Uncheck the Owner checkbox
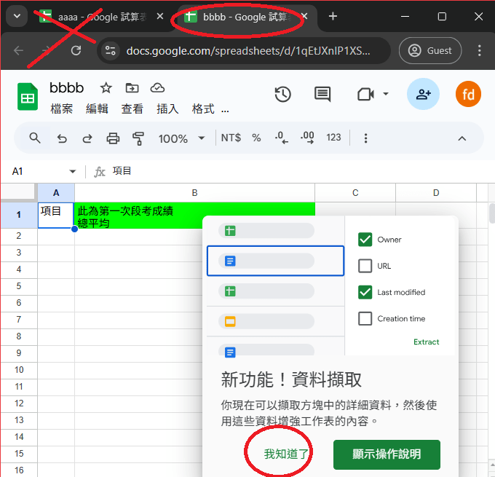Image resolution: width=495 pixels, height=477 pixels. point(365,240)
